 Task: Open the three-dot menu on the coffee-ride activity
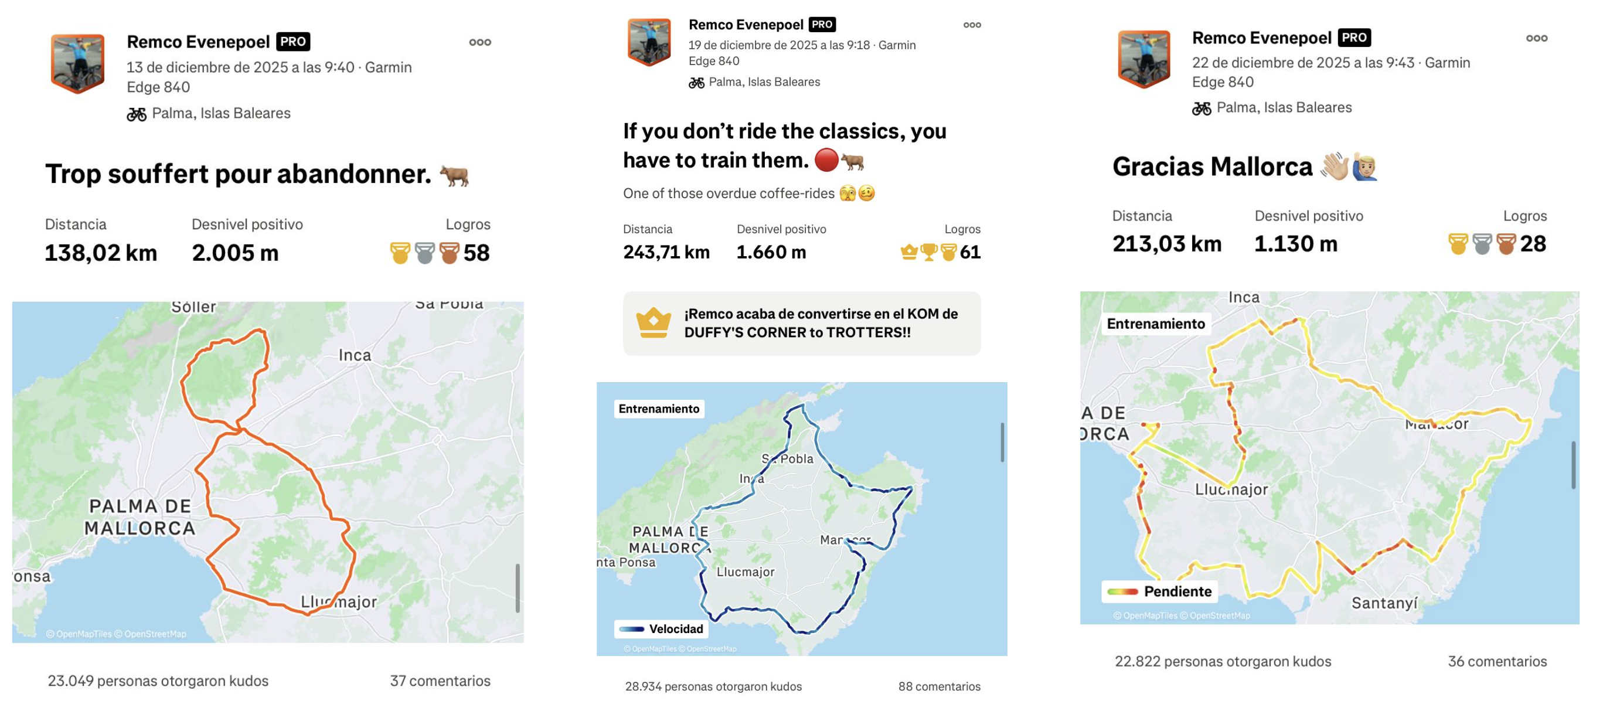972,25
